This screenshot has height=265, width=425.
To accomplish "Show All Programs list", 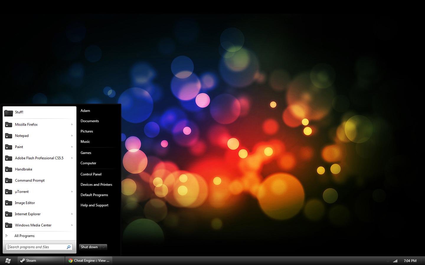I will tap(24, 236).
